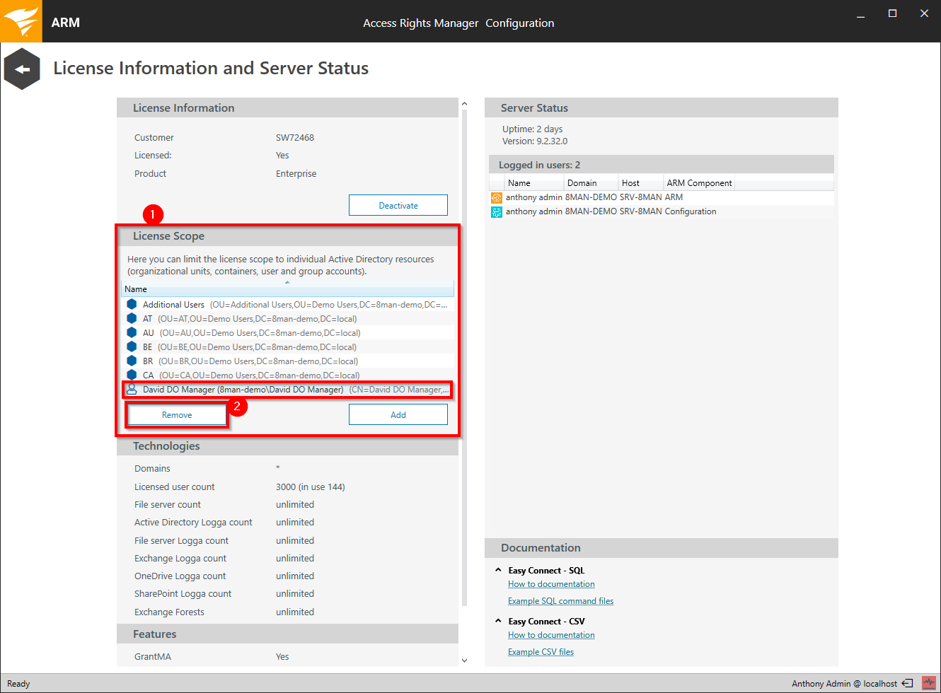Click the SolarWinds ARM logo icon
Viewport: 941px width, 693px height.
pyautogui.click(x=21, y=21)
